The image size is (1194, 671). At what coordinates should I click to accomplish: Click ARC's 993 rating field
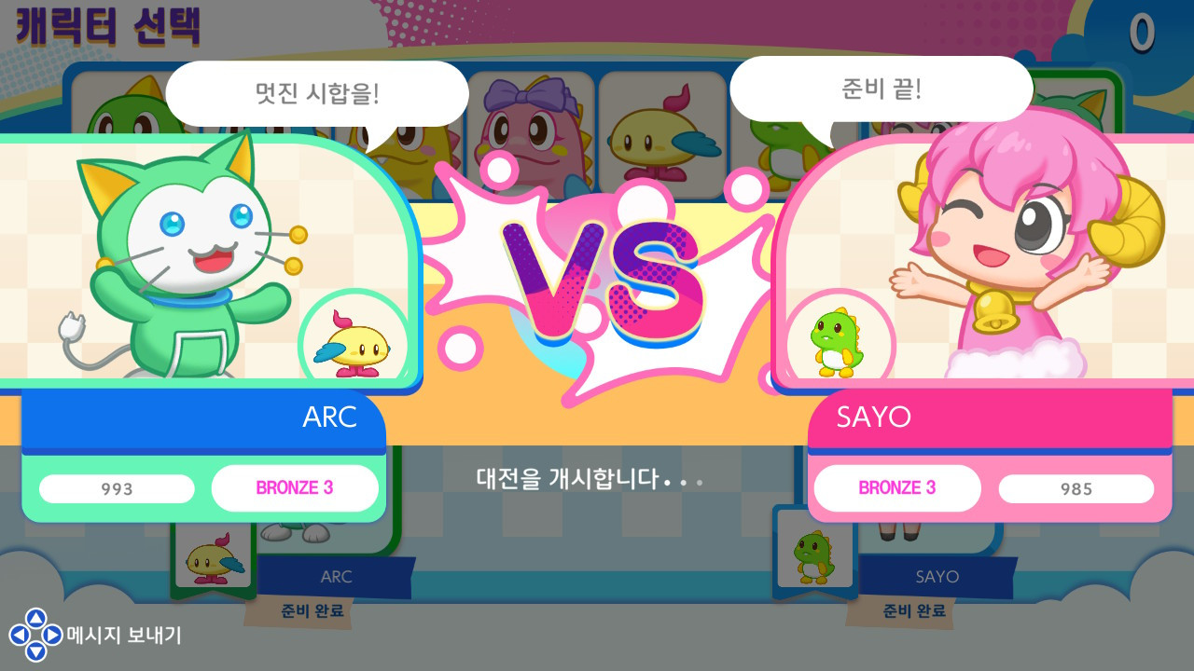118,488
